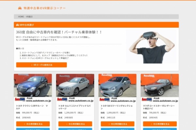The height and width of the screenshot is (130, 196).
Task: Click the man wearing VR goggles image
Action: click(151, 47)
